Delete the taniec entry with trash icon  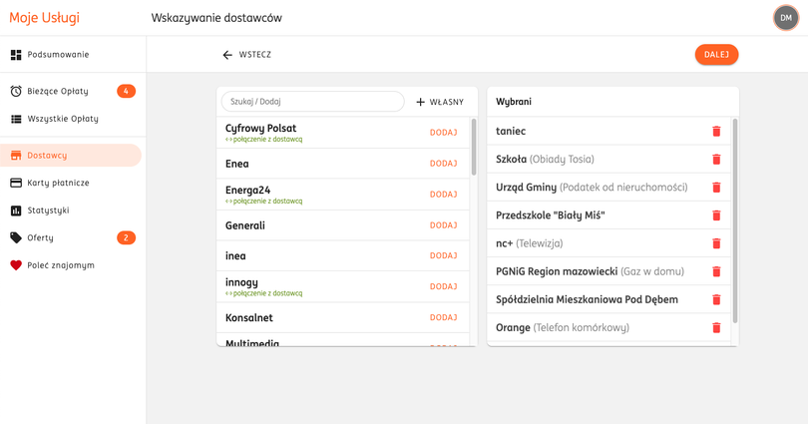click(716, 132)
